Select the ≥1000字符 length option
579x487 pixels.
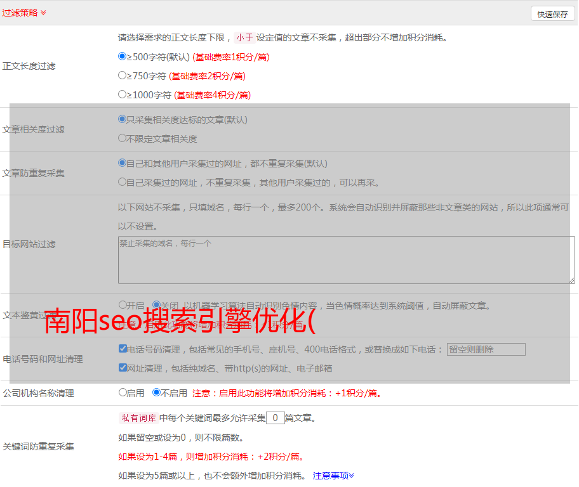123,94
